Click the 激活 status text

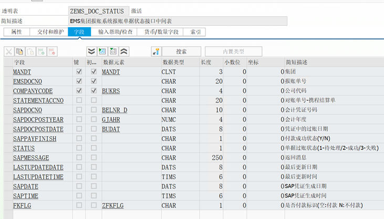[x=137, y=11]
